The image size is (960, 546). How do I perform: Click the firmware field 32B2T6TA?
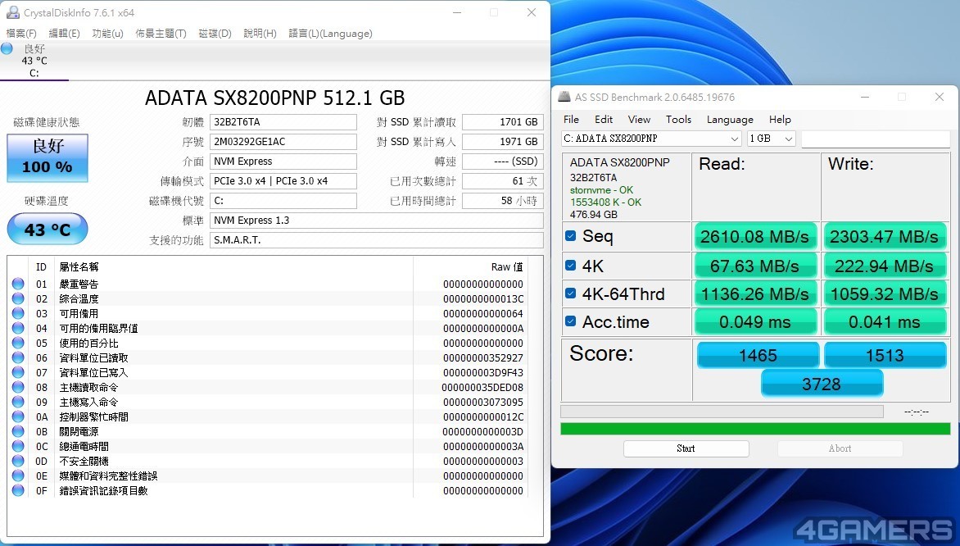283,122
